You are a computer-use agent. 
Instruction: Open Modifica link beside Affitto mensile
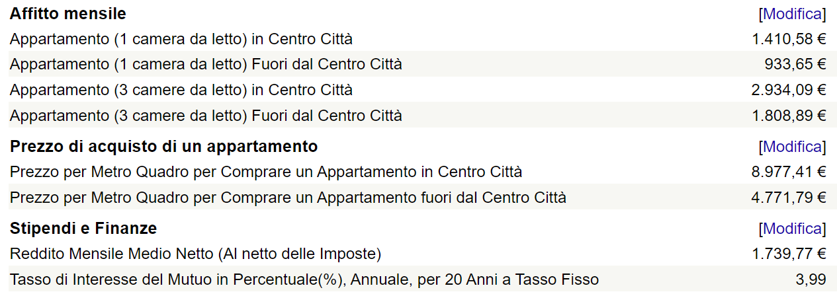(x=792, y=14)
